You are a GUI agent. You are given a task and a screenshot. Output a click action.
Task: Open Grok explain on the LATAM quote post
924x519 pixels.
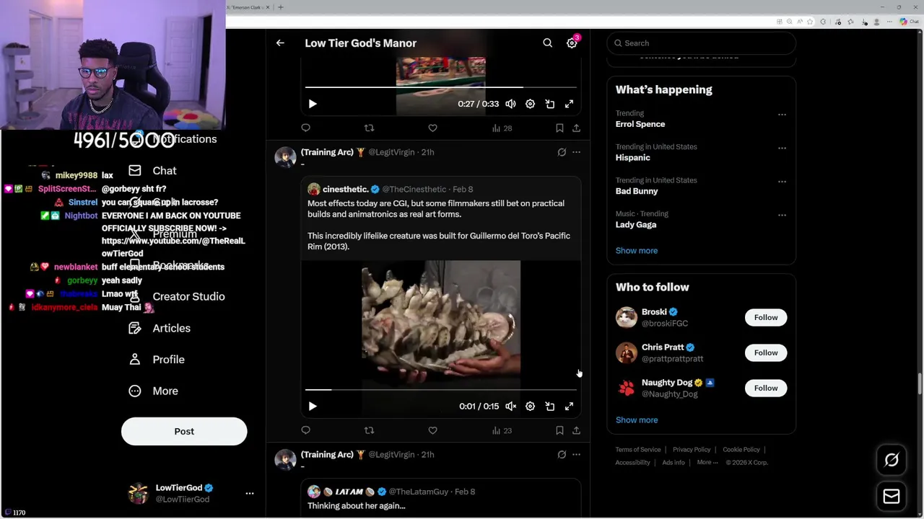click(562, 455)
